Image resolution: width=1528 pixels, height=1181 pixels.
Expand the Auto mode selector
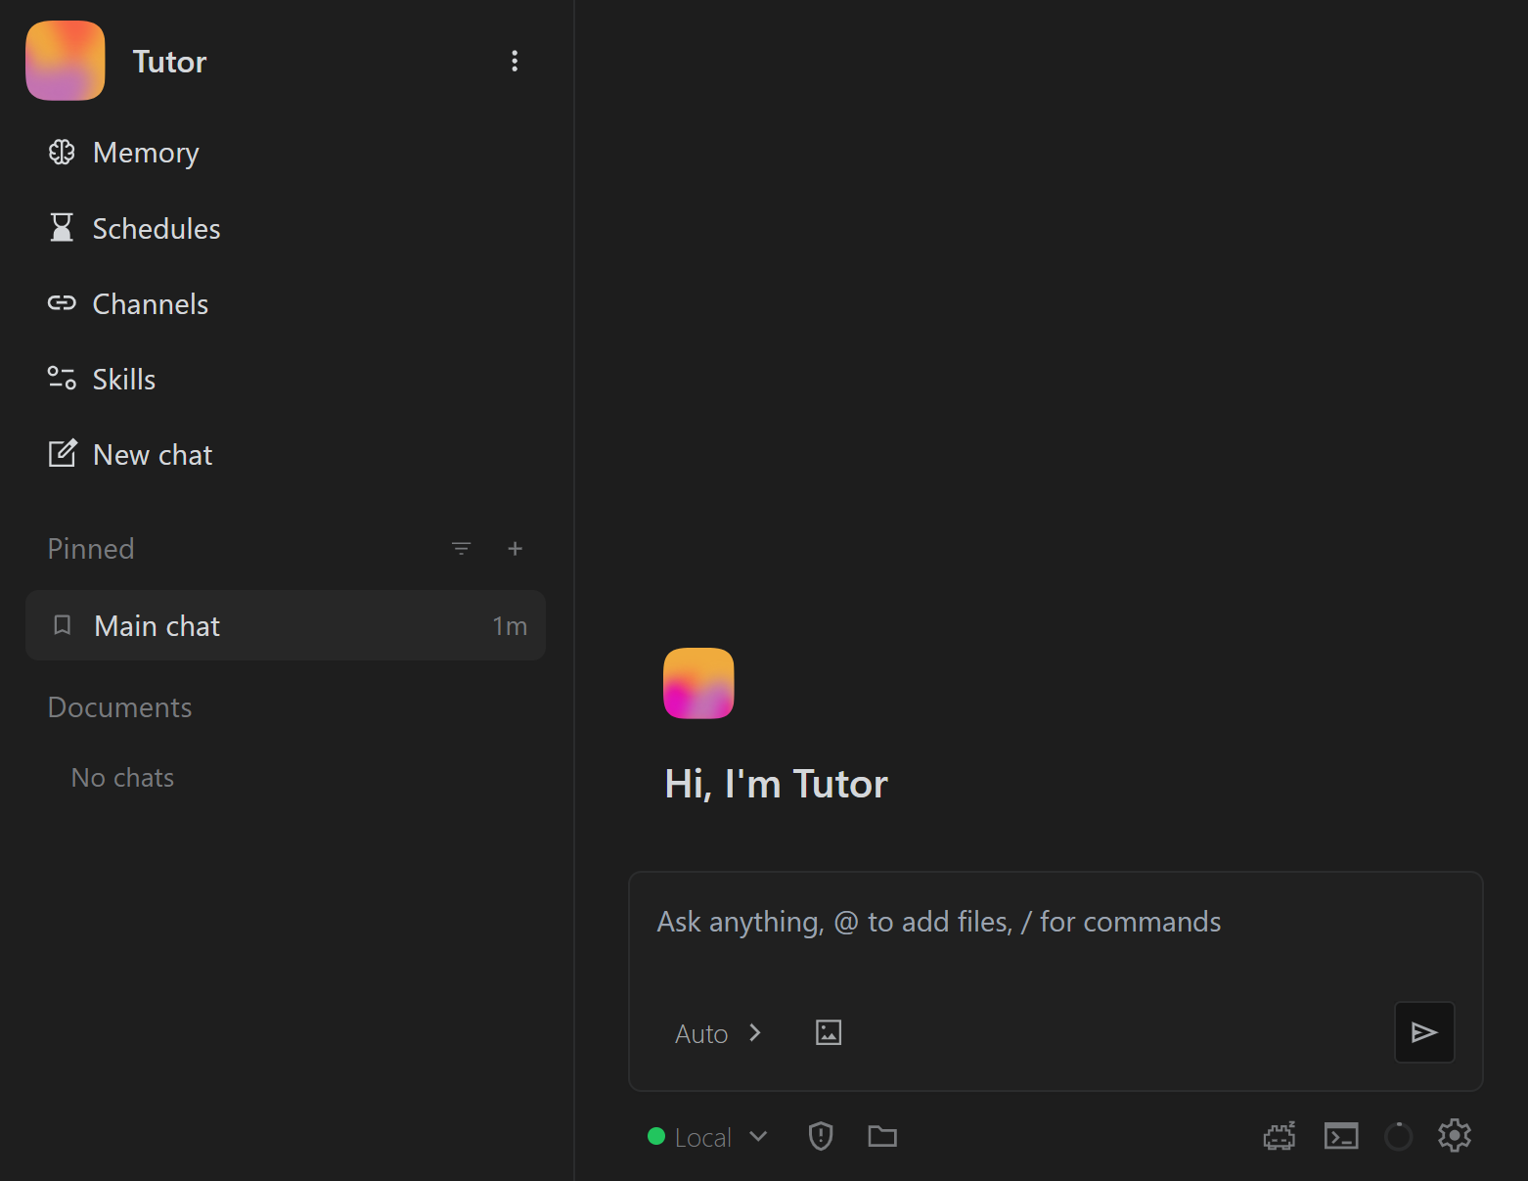(x=718, y=1033)
